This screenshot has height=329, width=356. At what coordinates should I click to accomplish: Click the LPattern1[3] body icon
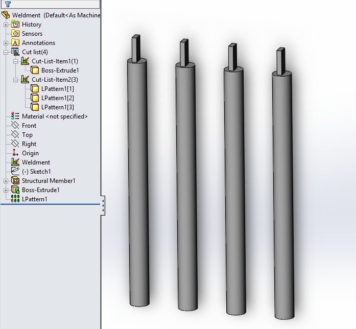(x=35, y=107)
